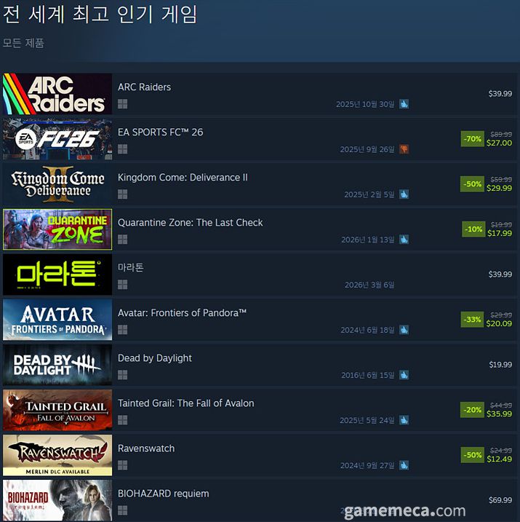Click the 마라톤 game banner image
The width and height of the screenshot is (520, 522).
coord(57,274)
